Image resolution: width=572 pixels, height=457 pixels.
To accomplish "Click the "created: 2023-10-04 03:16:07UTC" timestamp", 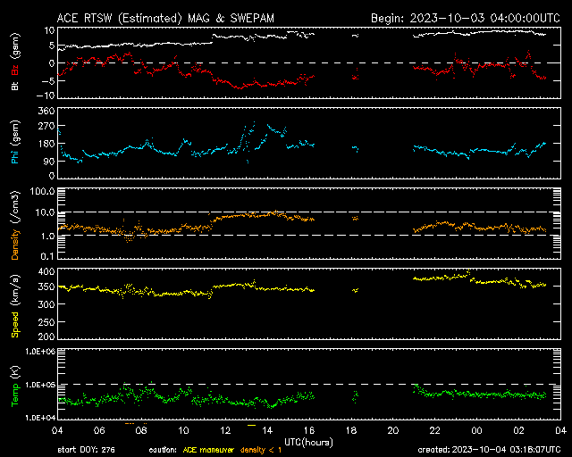I will (489, 450).
